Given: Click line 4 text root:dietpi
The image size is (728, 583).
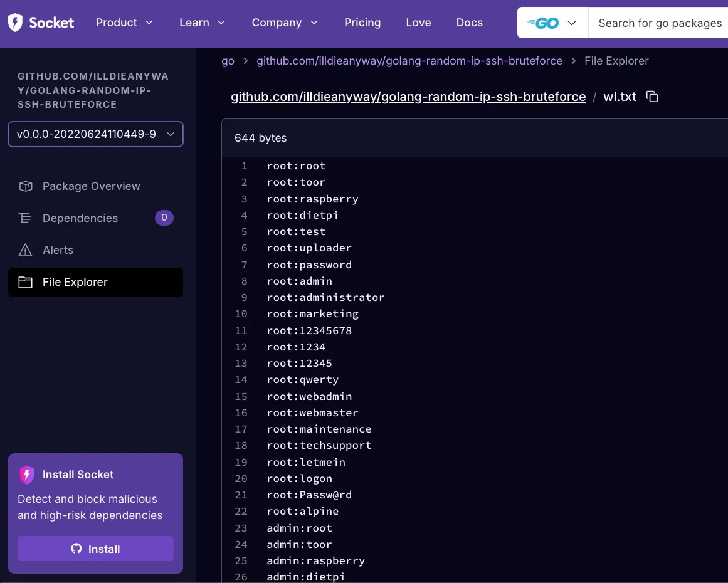Looking at the screenshot, I should (302, 215).
